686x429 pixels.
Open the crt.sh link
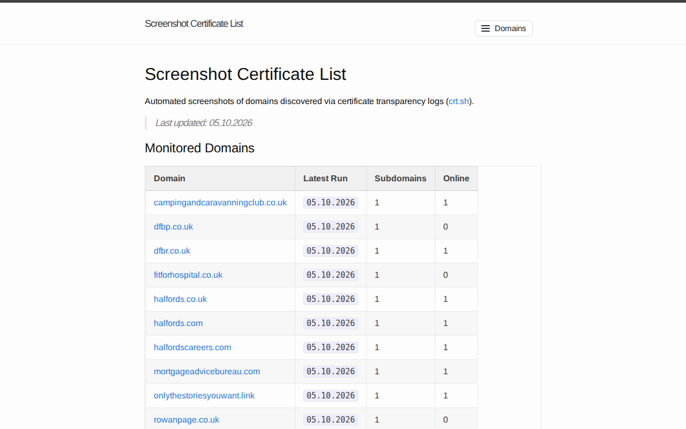[459, 101]
